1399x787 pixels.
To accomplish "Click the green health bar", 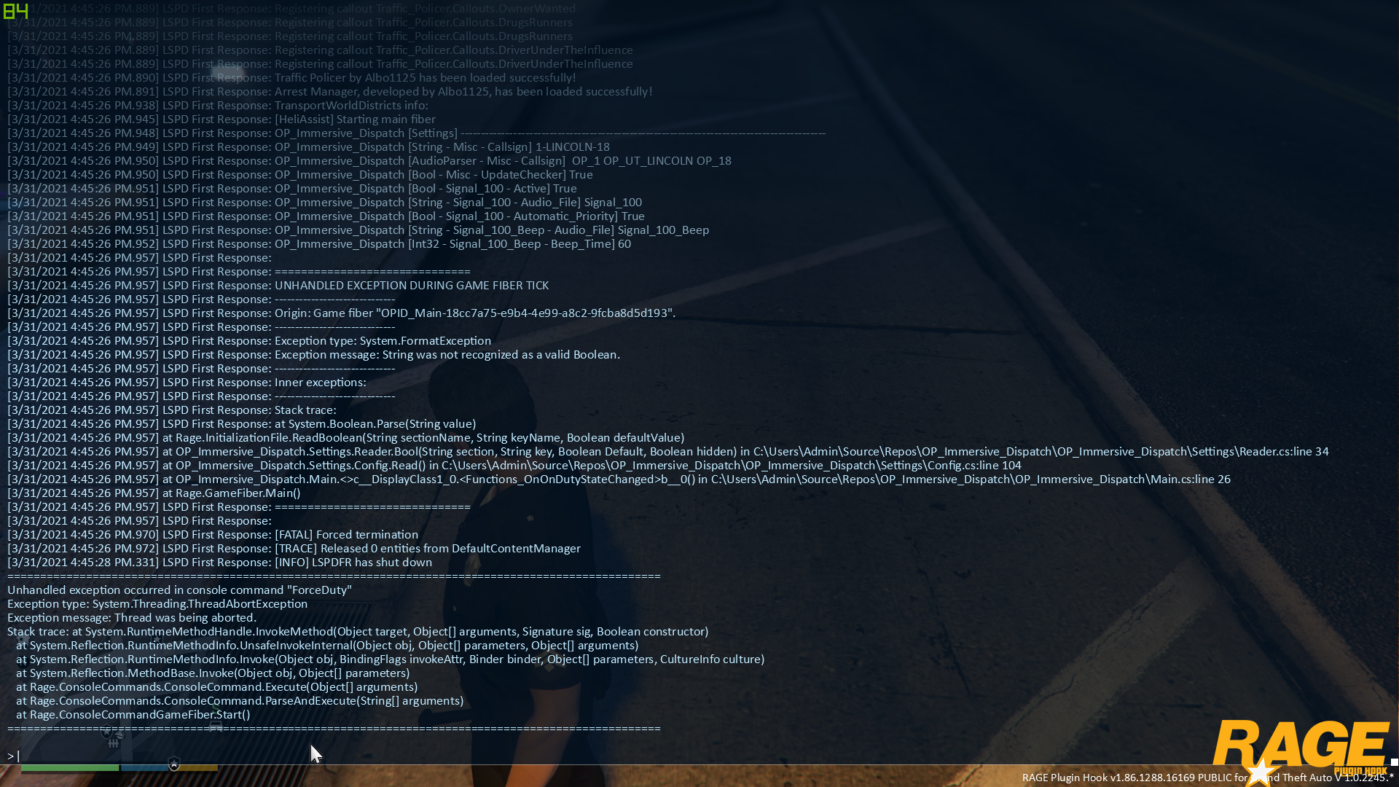I will pyautogui.click(x=69, y=767).
